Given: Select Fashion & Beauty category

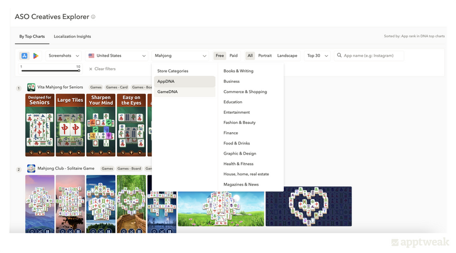Looking at the screenshot, I should pos(240,123).
